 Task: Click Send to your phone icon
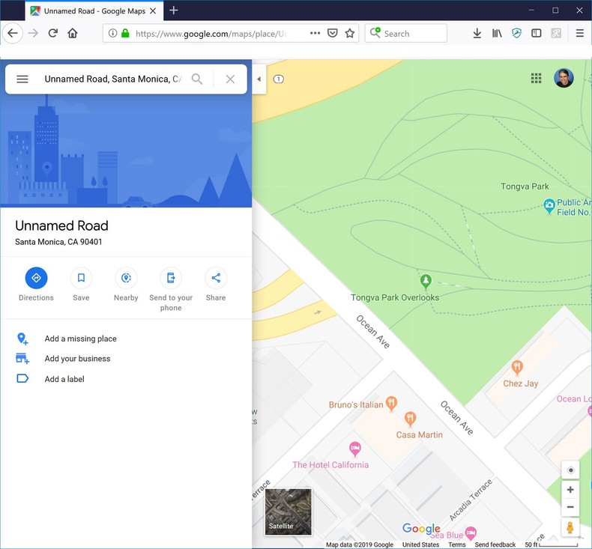[x=171, y=278]
